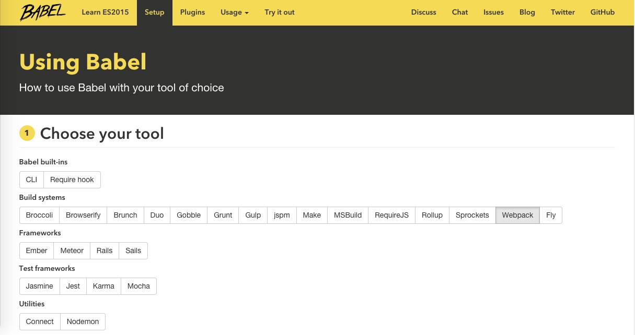
Task: Select the Duo build system
Action: (157, 215)
